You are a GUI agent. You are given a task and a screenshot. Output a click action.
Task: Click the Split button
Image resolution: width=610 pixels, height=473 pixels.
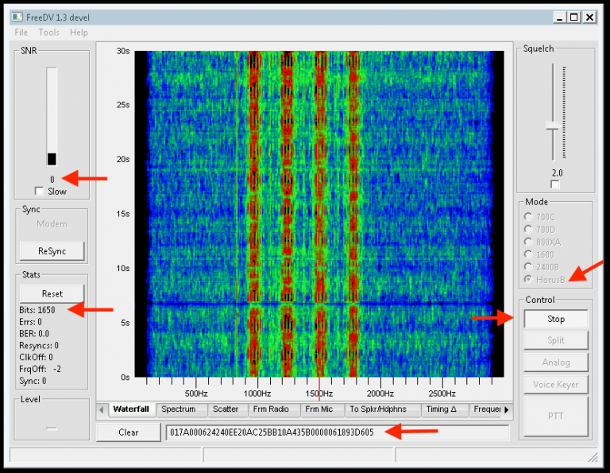tap(555, 340)
